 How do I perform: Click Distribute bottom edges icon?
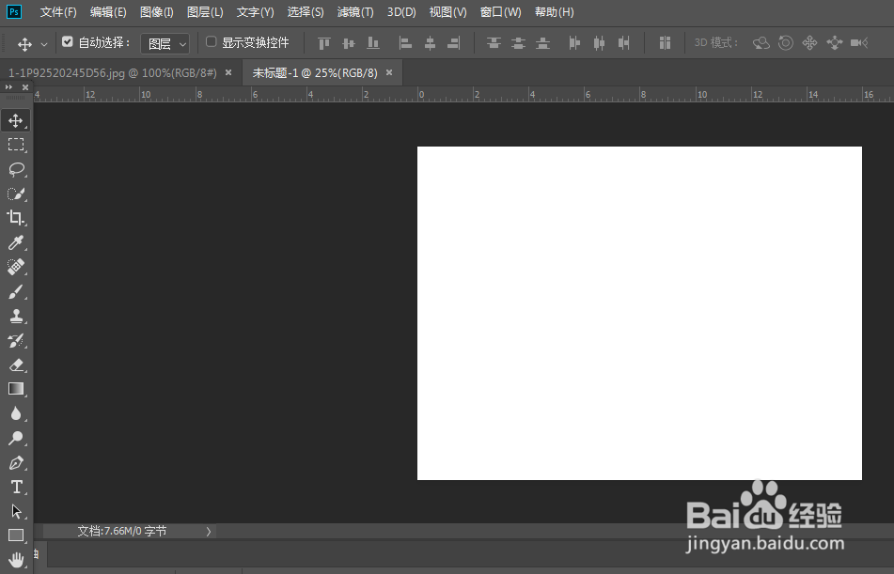pos(542,43)
